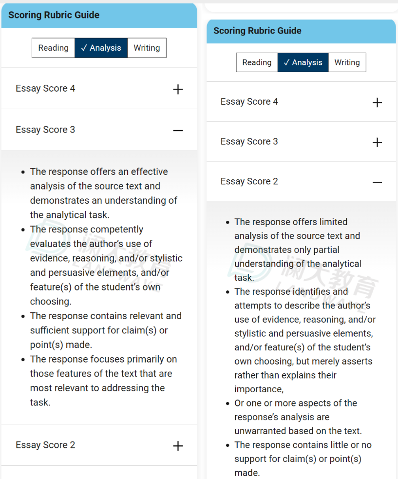Viewport: 398px width, 479px height.
Task: Click bullet 'The response competently evaluates'
Action: click(106, 265)
